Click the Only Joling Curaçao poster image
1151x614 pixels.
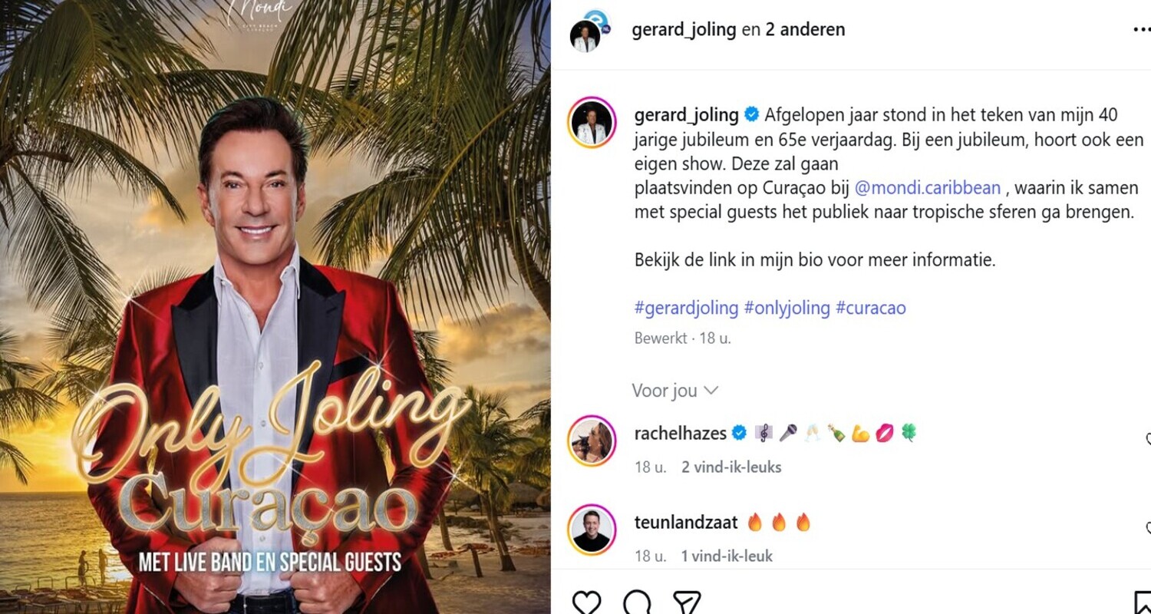point(275,307)
